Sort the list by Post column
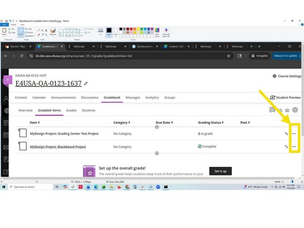This screenshot has height=228, width=304. point(245,122)
